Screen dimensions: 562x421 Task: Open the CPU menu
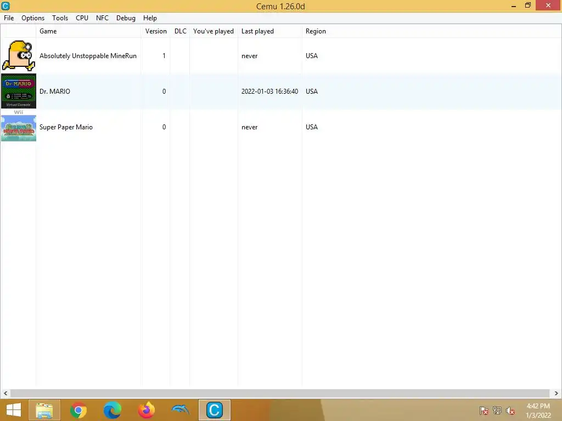[82, 18]
